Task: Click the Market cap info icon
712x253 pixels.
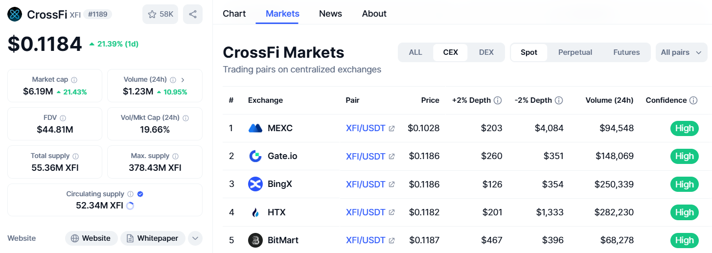Action: [x=74, y=80]
